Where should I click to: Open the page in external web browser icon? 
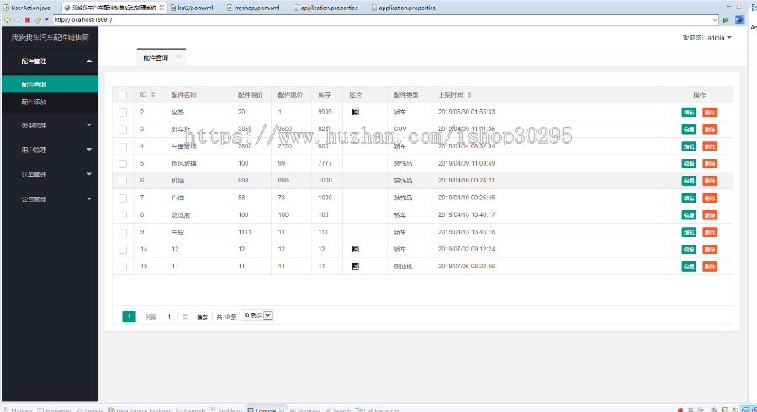click(x=739, y=20)
